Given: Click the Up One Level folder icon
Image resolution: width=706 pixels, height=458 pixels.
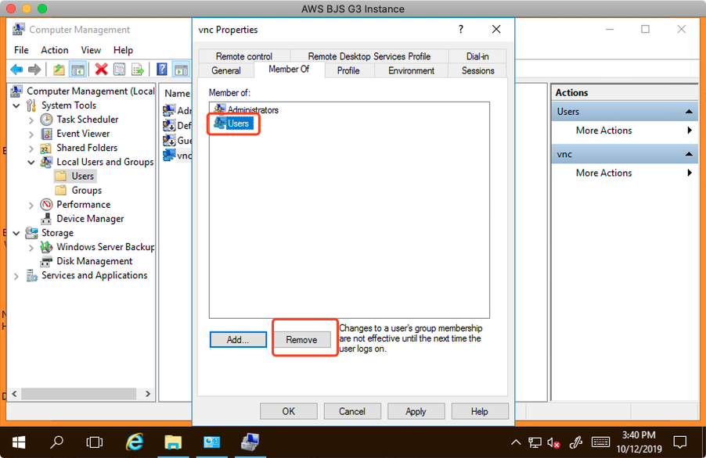Looking at the screenshot, I should tap(59, 70).
